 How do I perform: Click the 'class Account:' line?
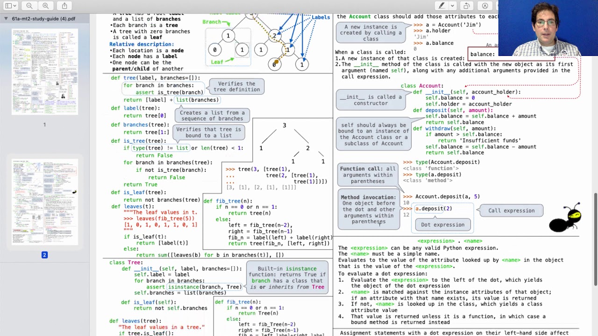pos(422,86)
